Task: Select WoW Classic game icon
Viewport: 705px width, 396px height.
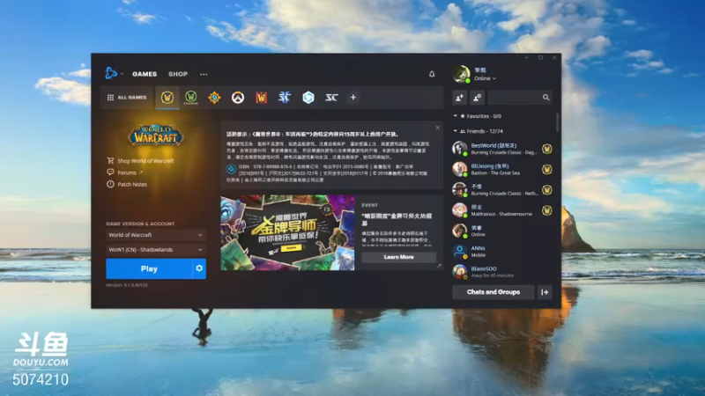Action: 191,98
